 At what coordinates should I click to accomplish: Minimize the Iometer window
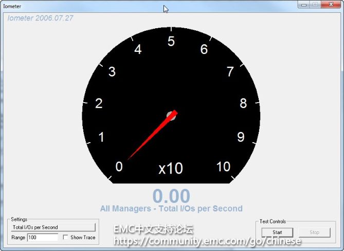tap(304, 4)
